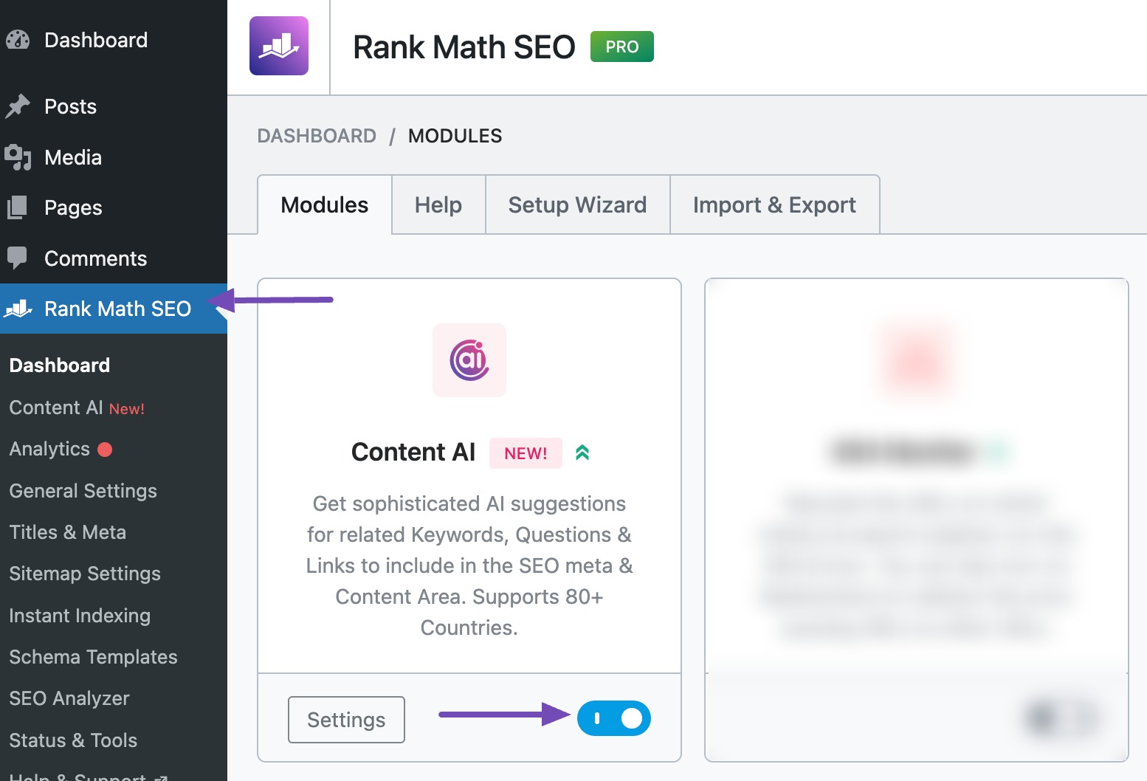Open Titles & Meta from the sidebar

coord(67,531)
